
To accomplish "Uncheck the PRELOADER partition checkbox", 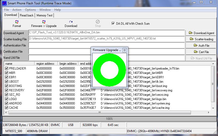I will point(7,69).
